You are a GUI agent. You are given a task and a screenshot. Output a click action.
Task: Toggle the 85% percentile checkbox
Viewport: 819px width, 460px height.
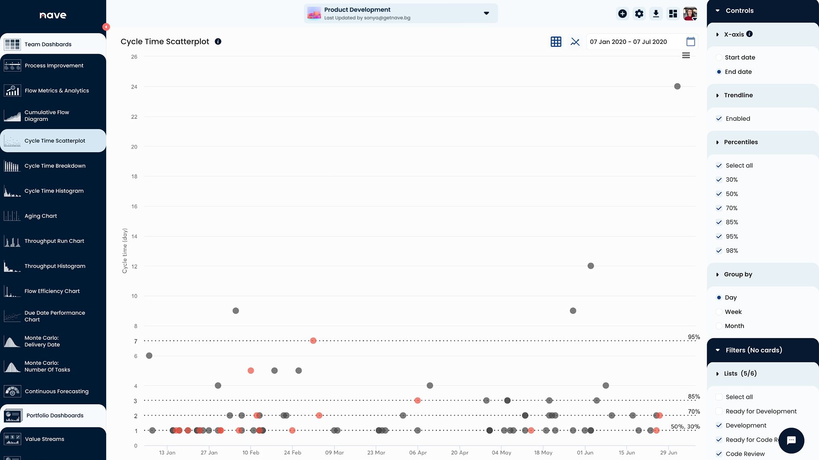(x=719, y=222)
